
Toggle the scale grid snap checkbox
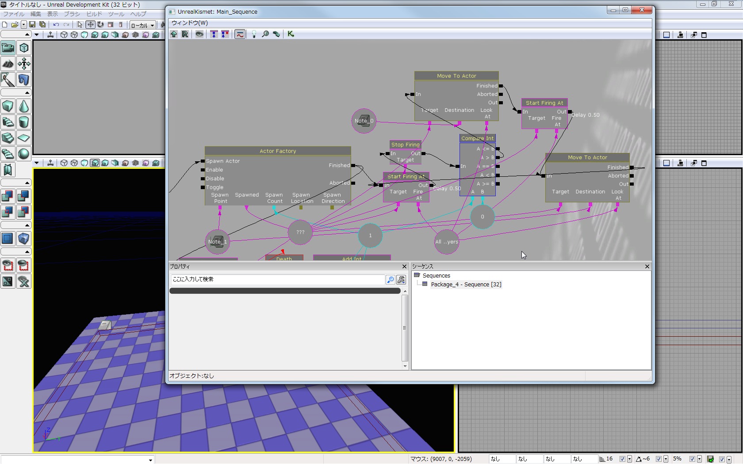coord(692,459)
